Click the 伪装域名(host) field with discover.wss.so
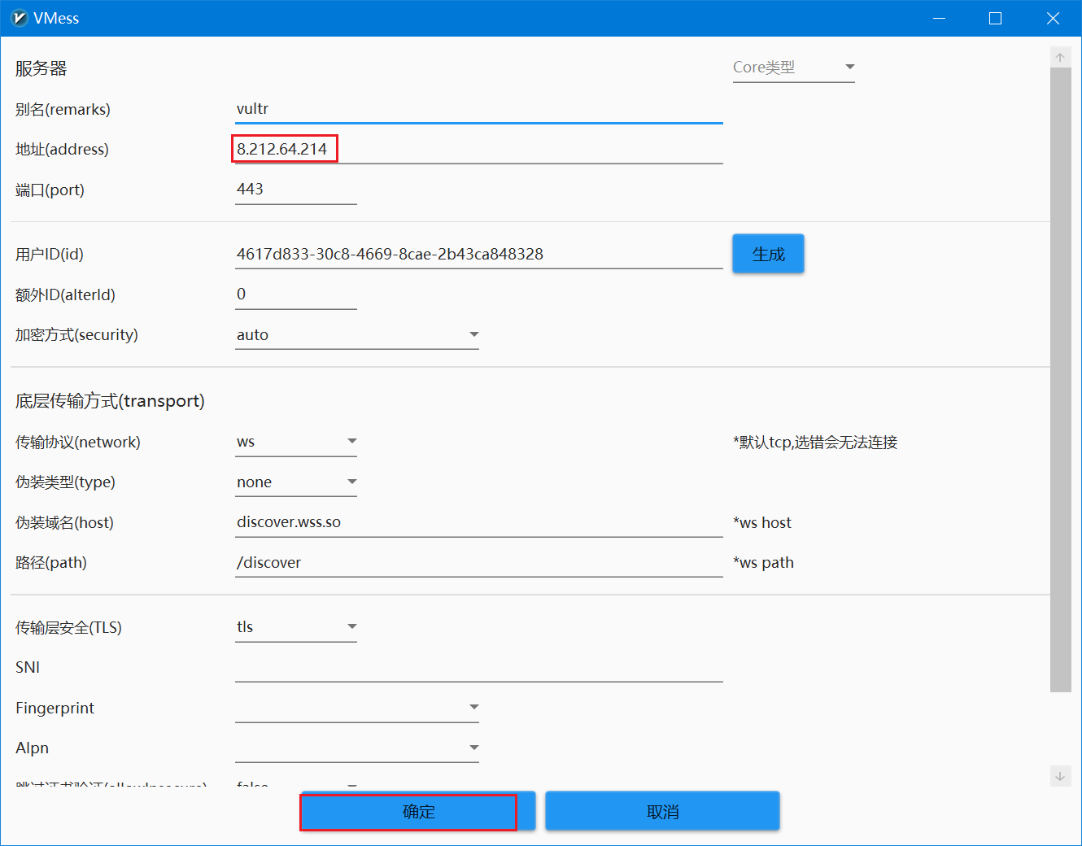Image resolution: width=1082 pixels, height=846 pixels. (478, 522)
